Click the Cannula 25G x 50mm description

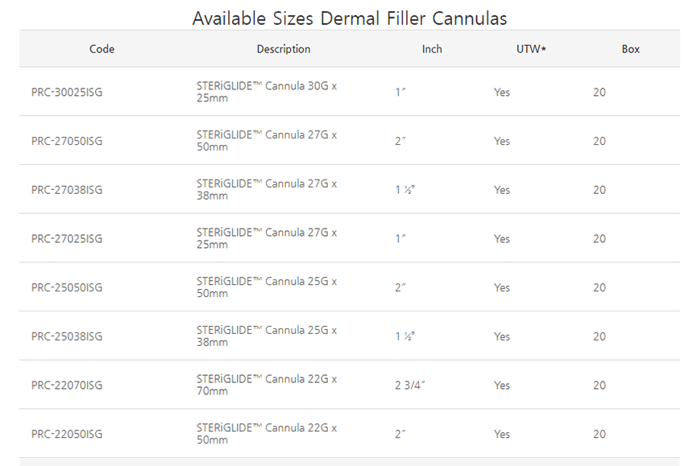coord(267,288)
